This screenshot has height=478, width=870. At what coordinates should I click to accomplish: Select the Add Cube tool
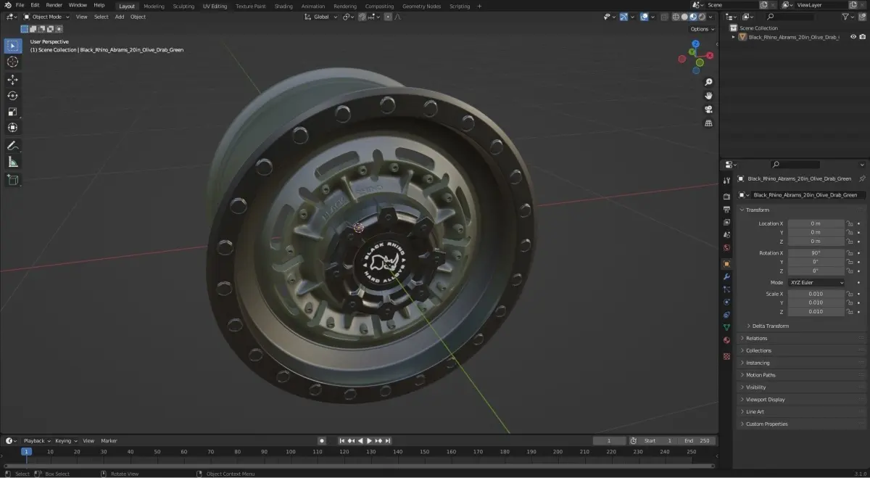(x=12, y=180)
